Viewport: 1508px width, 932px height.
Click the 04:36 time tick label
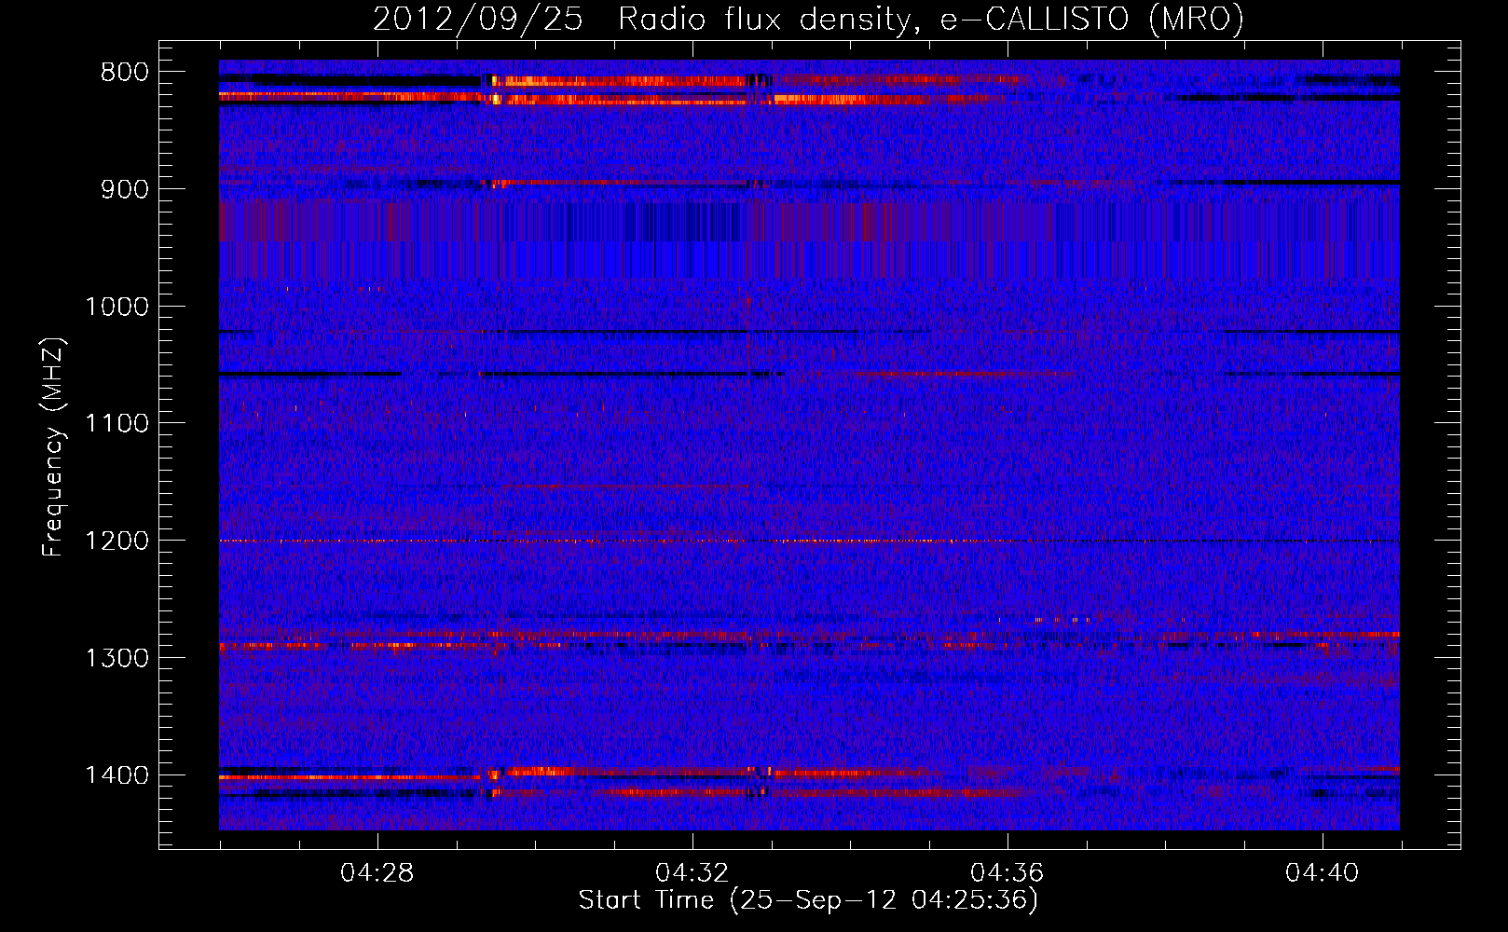(1007, 873)
